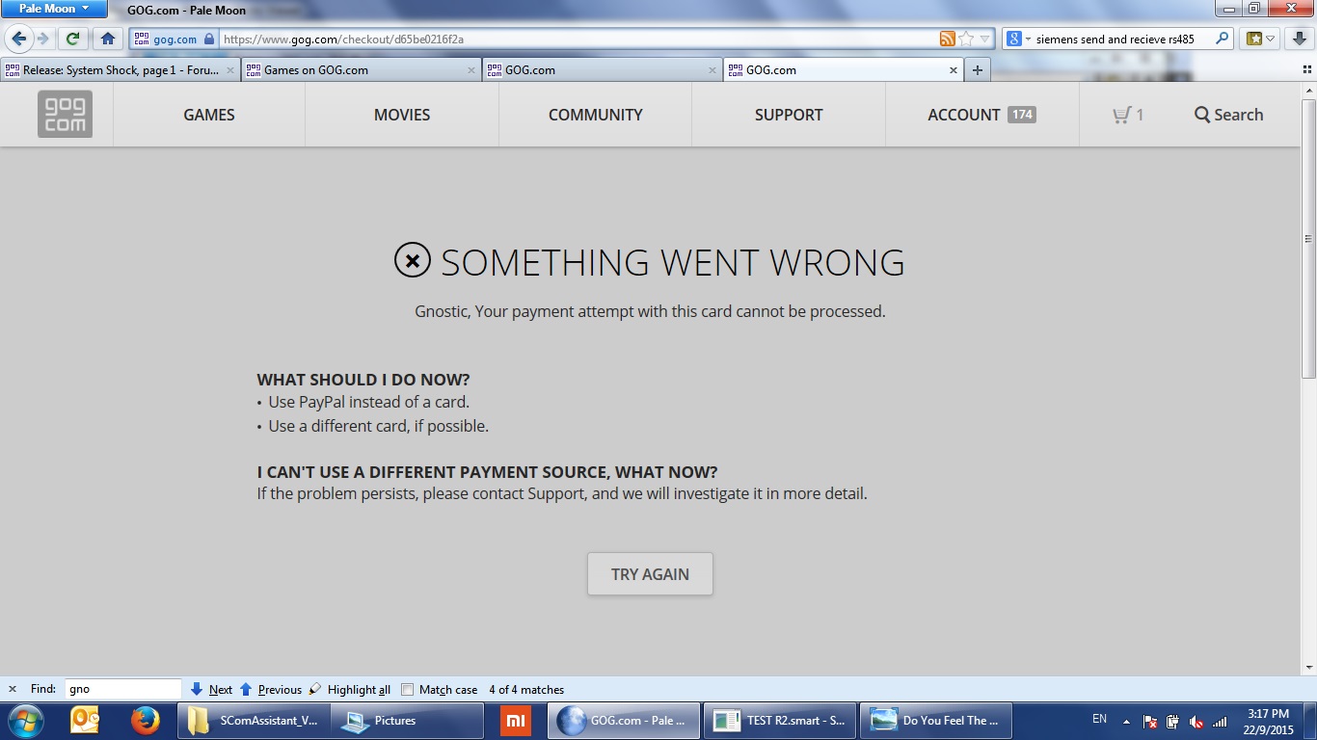Open SComAssistant folder taskbar item

tap(254, 720)
